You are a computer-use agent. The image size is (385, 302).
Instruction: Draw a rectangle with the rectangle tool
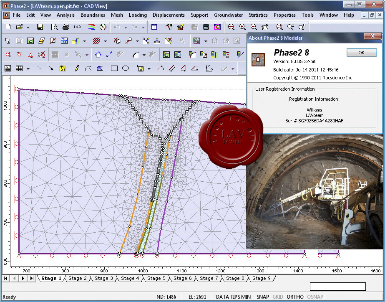114,68
